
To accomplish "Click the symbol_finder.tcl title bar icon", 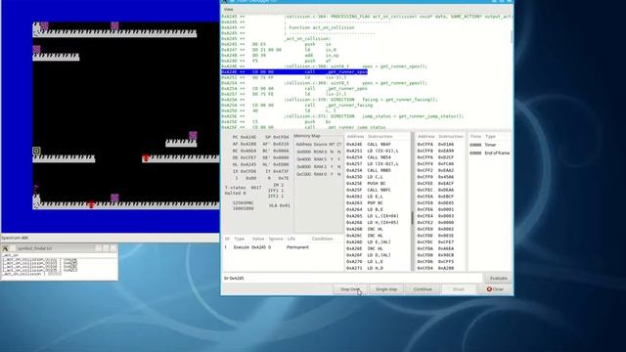I will pos(6,248).
